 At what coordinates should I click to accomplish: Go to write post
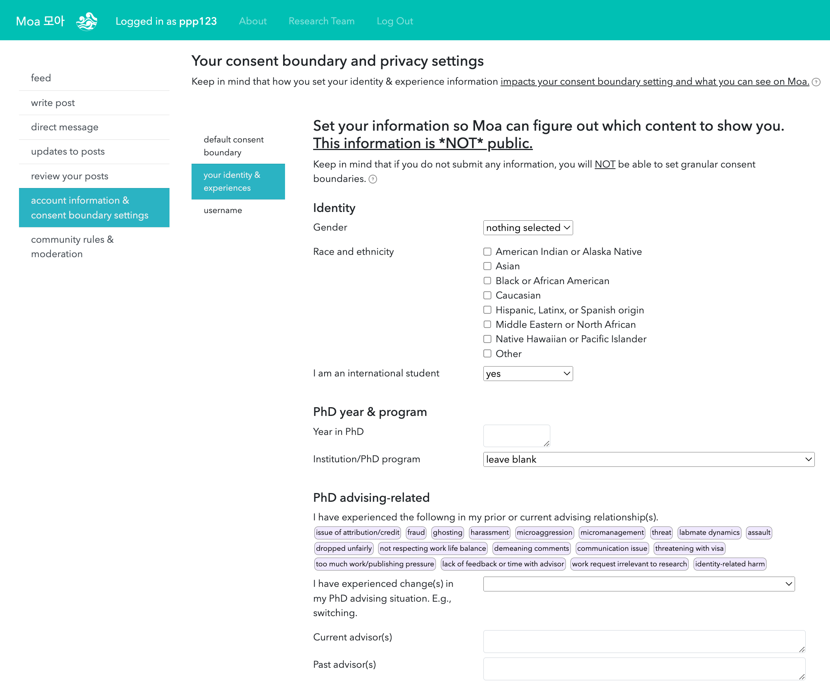coord(94,103)
